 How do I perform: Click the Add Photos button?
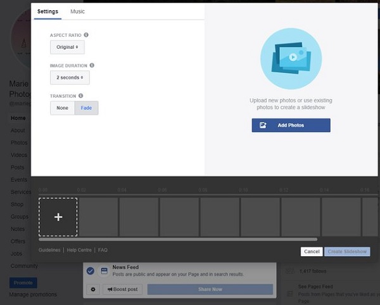pos(291,125)
